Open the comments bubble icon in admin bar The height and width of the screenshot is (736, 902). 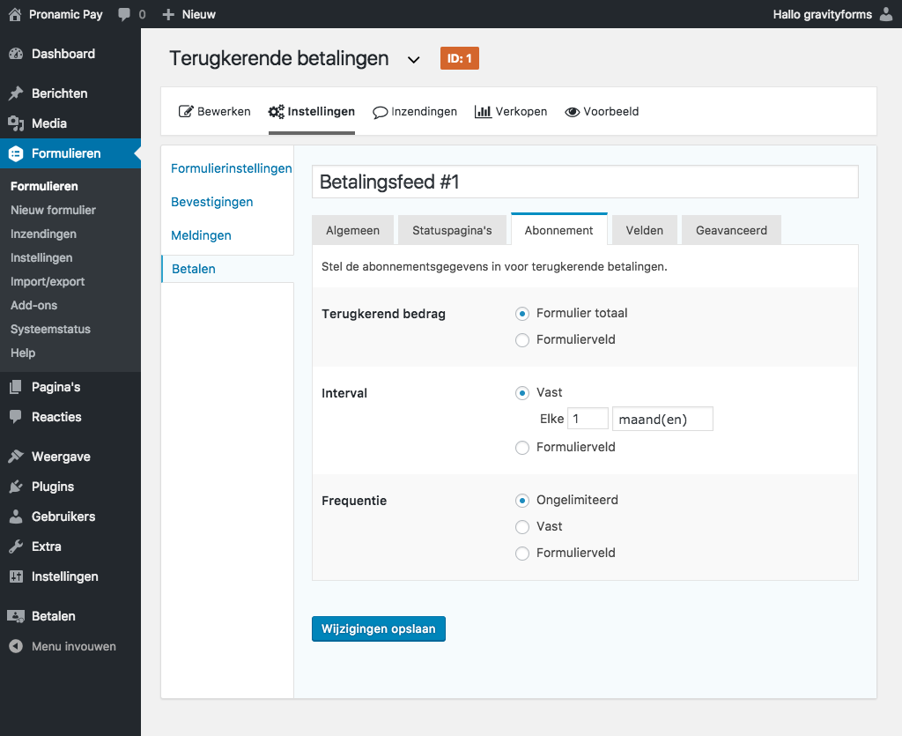(x=123, y=14)
